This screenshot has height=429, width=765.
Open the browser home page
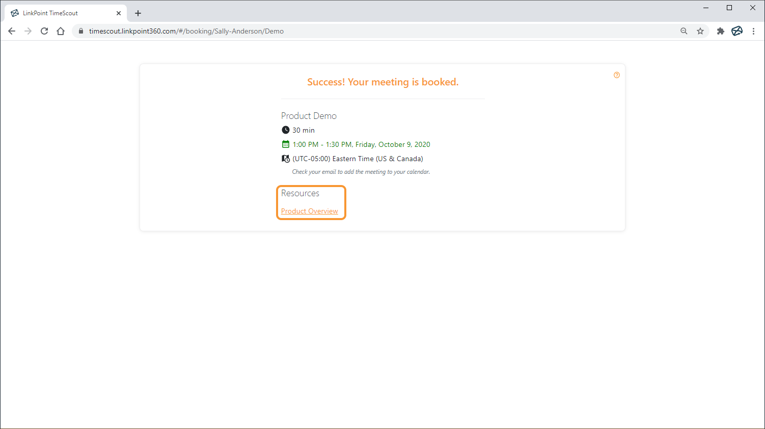(x=61, y=31)
